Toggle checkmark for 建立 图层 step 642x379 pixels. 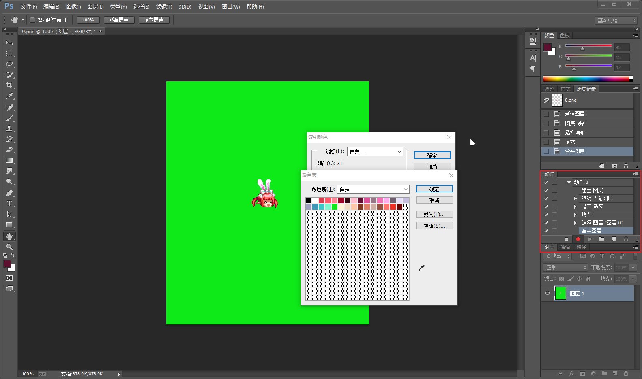[x=546, y=190]
